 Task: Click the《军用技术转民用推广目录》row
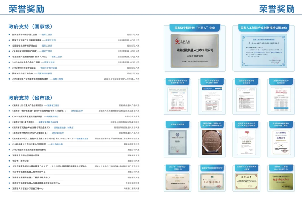pos(74,51)
